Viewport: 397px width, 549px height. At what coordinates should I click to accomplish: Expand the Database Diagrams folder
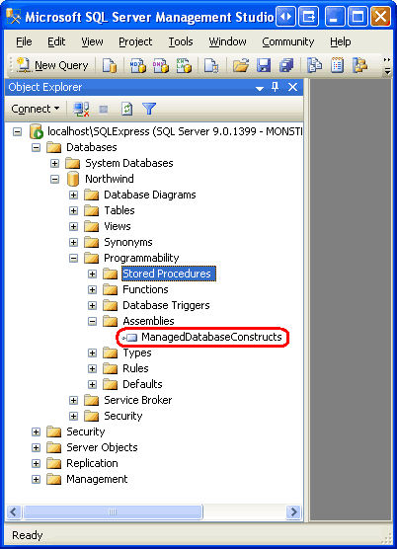click(73, 195)
